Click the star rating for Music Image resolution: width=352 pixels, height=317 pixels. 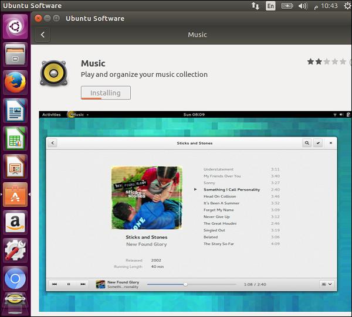326,62
